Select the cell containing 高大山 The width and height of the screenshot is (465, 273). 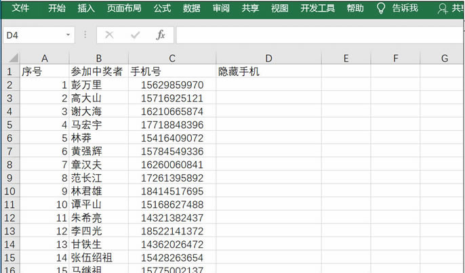(99, 98)
